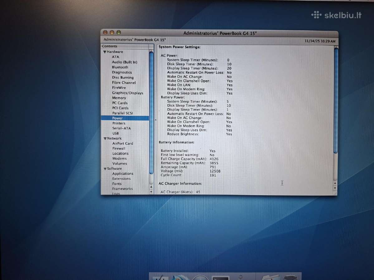Image resolution: width=374 pixels, height=280 pixels.
Task: Collapse the Network section triangle
Action: [105, 138]
